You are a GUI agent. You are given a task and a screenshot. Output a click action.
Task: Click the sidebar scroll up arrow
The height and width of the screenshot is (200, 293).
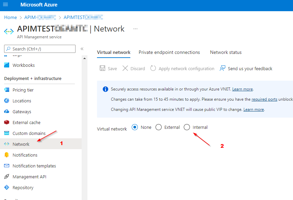coord(84,58)
